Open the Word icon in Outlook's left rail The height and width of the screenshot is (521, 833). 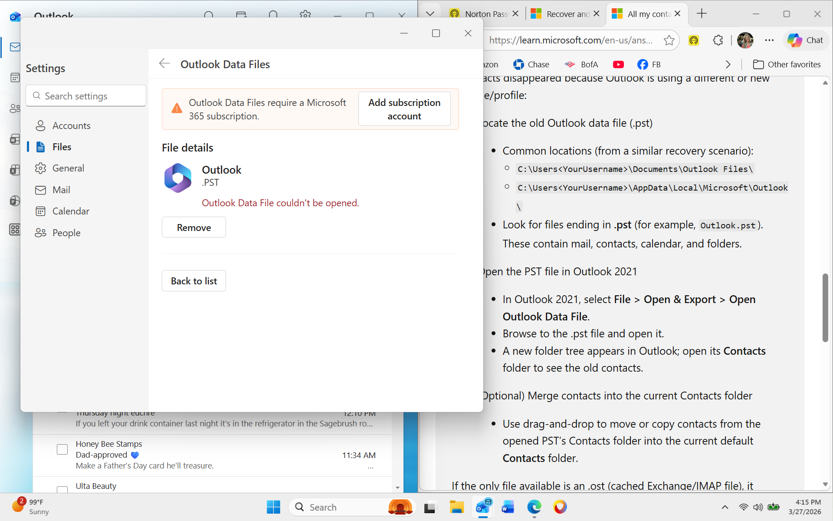(15, 139)
